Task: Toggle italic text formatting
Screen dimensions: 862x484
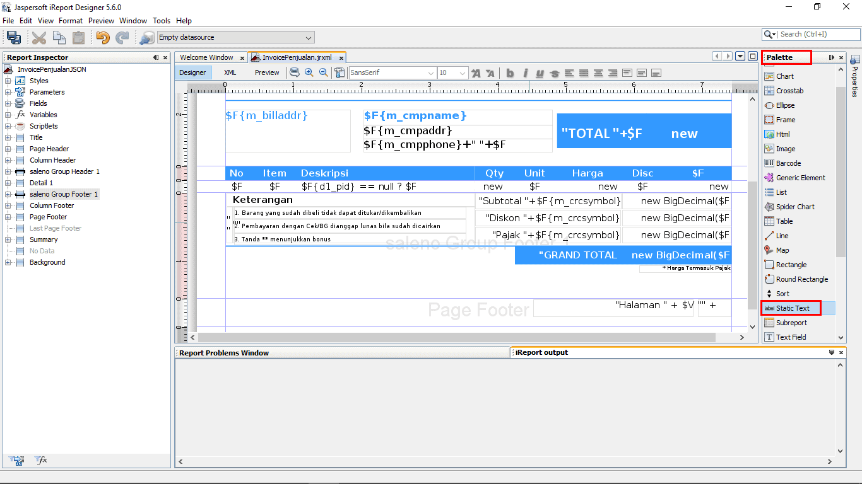Action: coord(525,73)
